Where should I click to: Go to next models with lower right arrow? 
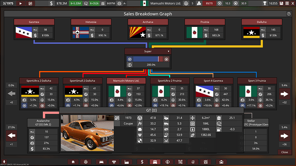point(284,136)
